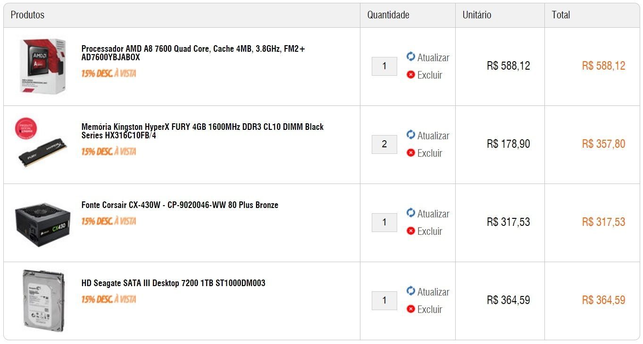Click Atualizar text in Kingston memory row
Screen dimensions: 643x344
pyautogui.click(x=433, y=136)
